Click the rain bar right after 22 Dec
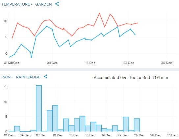This screenshot has width=179, height=139. tap(126, 124)
